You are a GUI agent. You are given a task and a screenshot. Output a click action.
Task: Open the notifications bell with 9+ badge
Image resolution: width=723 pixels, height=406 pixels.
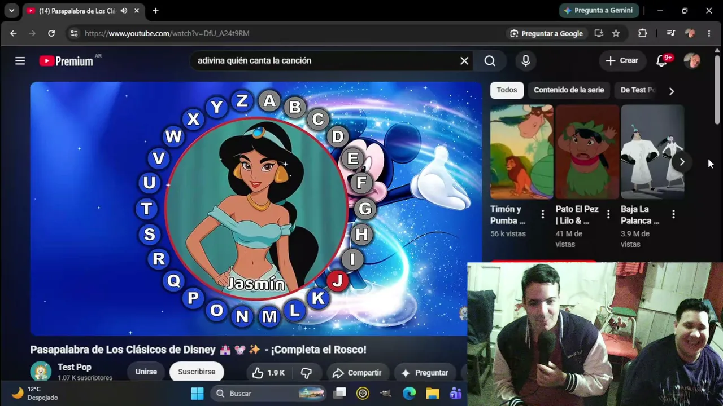[662, 60]
